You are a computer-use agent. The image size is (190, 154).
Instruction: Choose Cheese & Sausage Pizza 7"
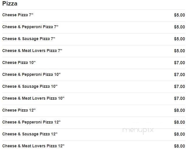[x=29, y=39]
